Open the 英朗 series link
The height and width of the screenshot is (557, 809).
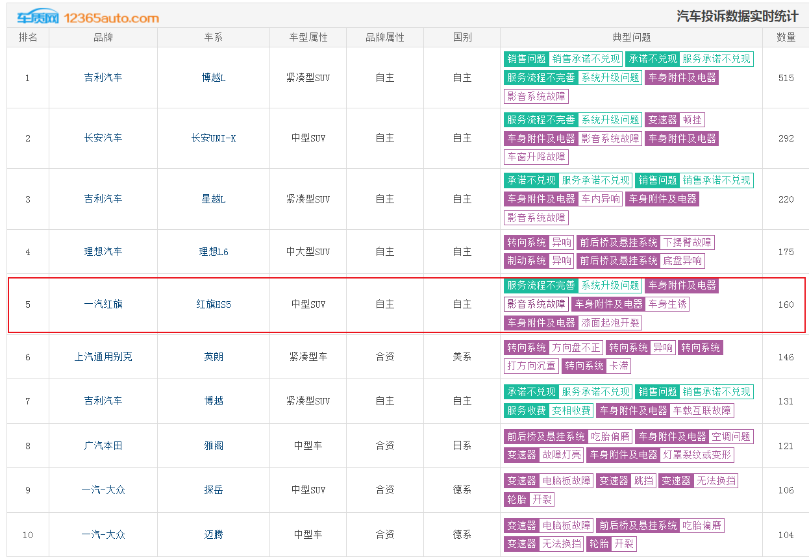[x=214, y=357]
